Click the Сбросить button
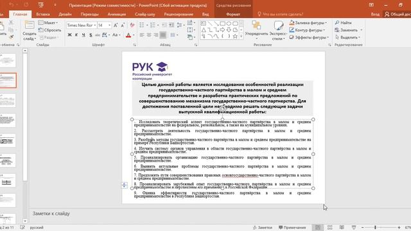Image resolution: width=411 pixels, height=231 pixels. click(49, 30)
